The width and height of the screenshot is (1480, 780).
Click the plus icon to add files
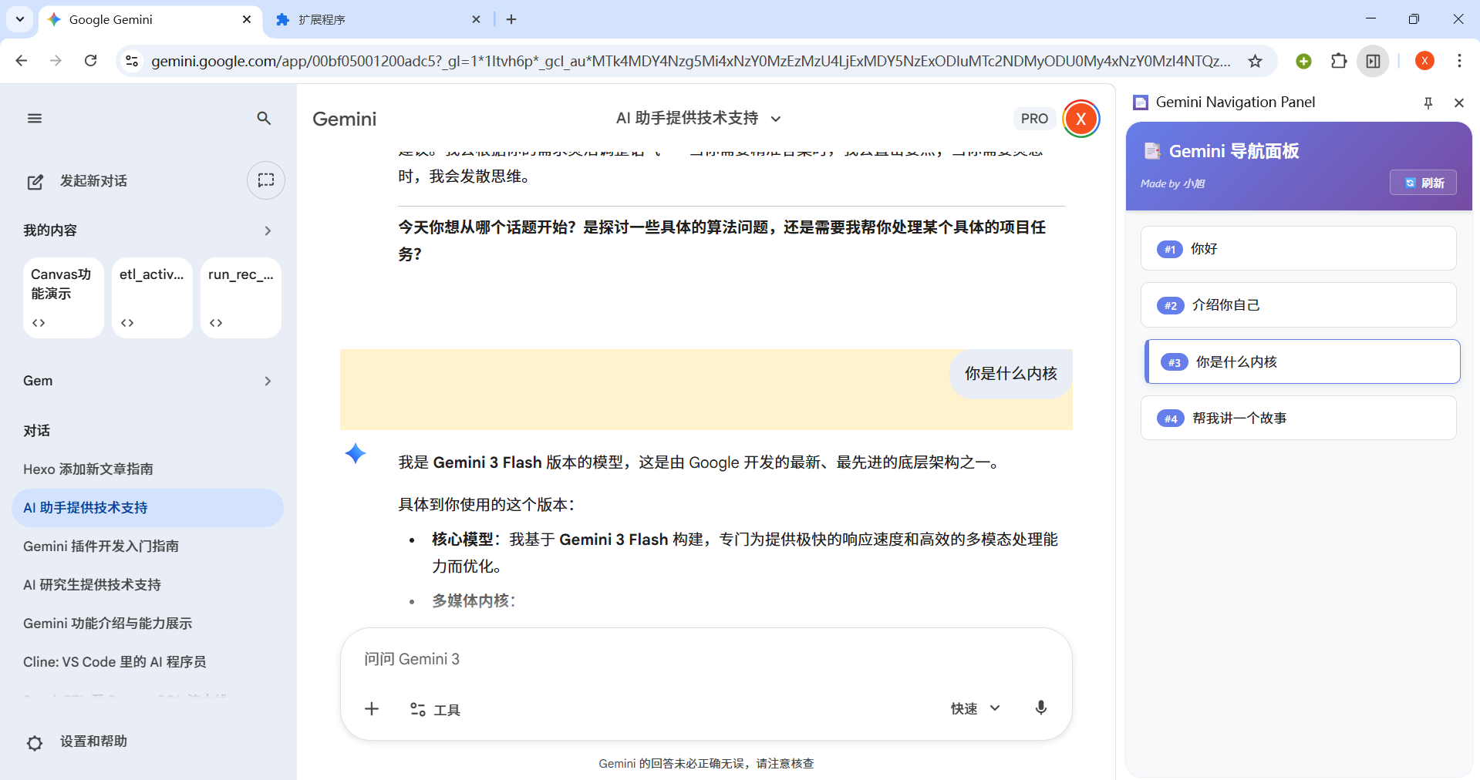pyautogui.click(x=372, y=709)
